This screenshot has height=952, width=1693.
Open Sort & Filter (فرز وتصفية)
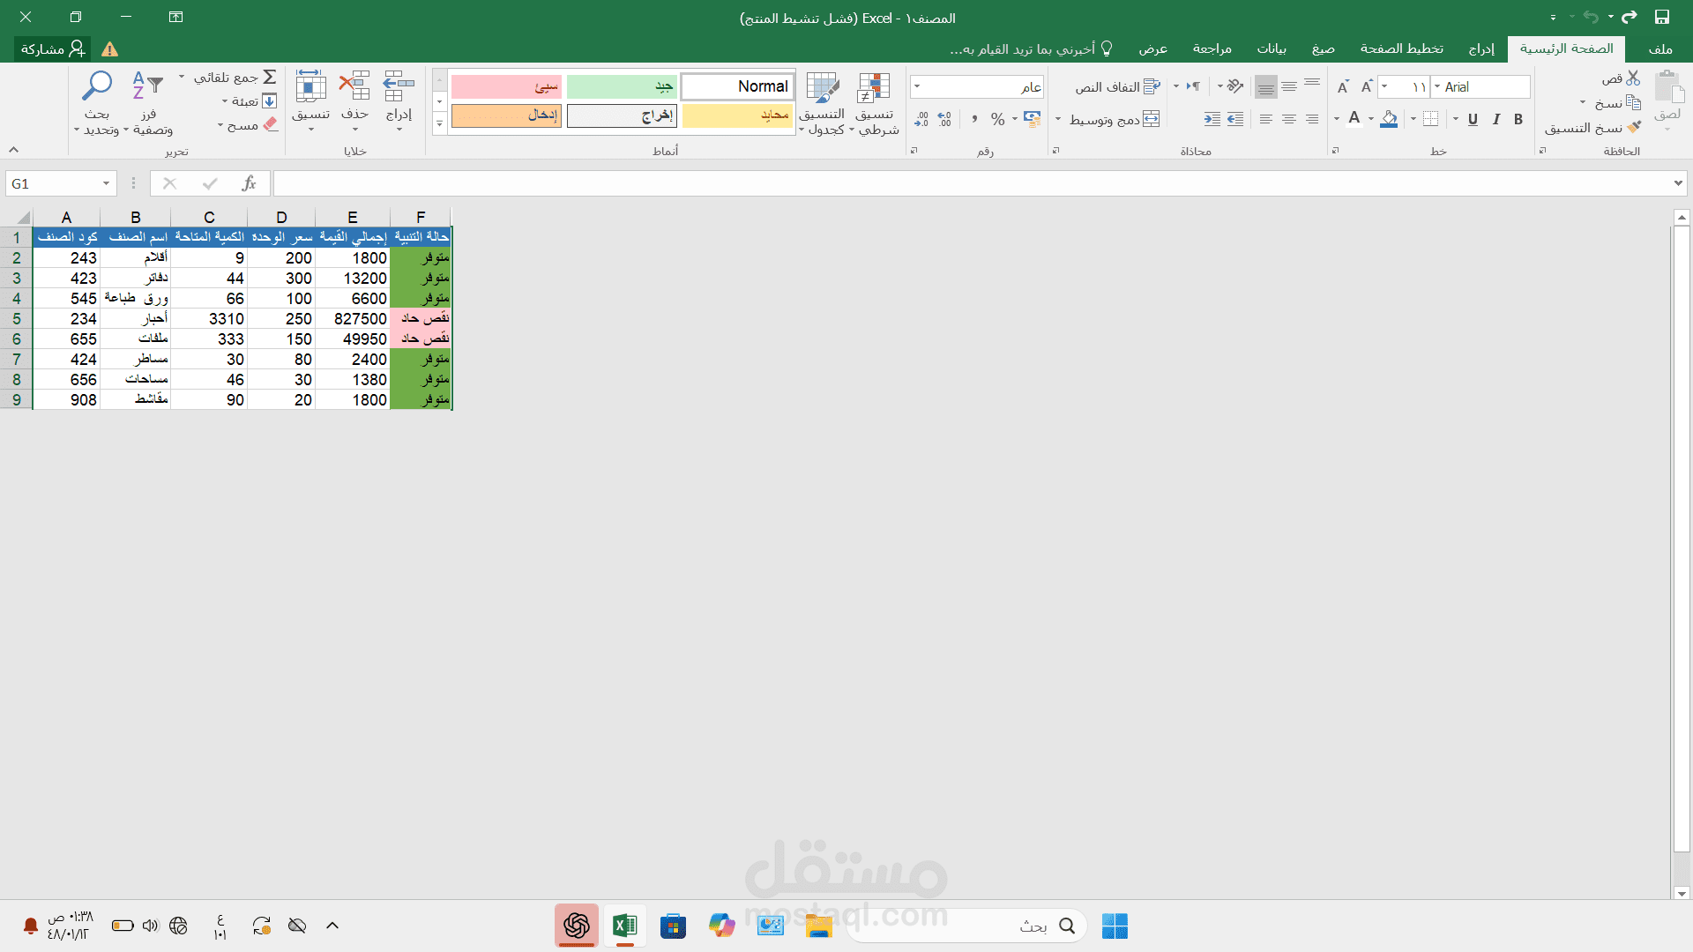point(148,104)
